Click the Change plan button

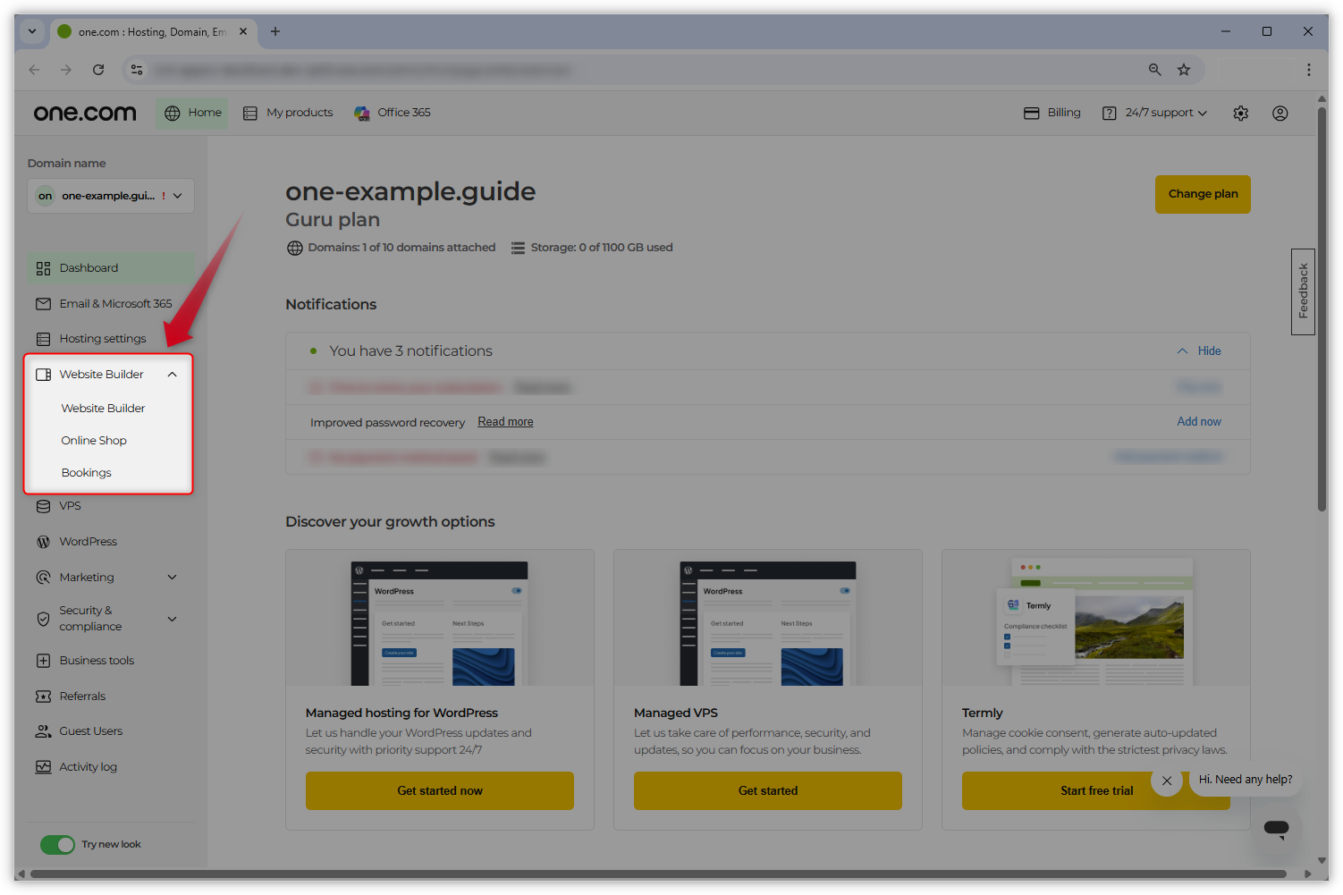(1203, 194)
